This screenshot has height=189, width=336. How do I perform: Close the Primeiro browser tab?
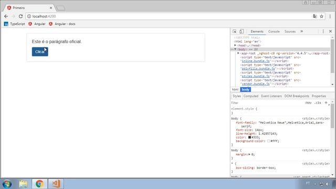51,8
